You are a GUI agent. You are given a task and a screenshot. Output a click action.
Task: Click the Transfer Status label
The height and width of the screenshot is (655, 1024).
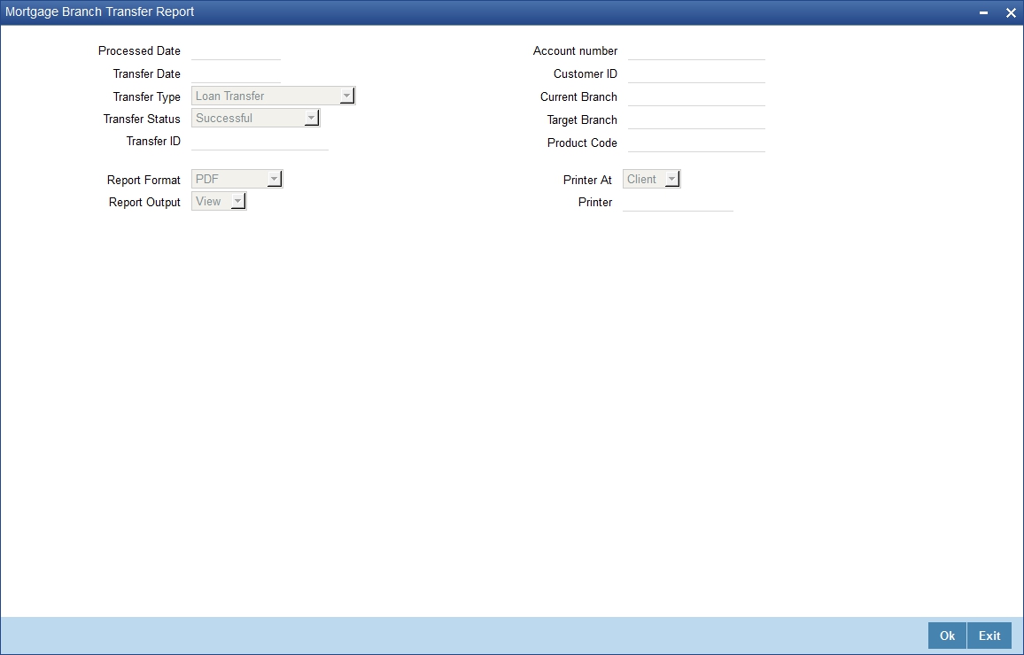pos(142,119)
